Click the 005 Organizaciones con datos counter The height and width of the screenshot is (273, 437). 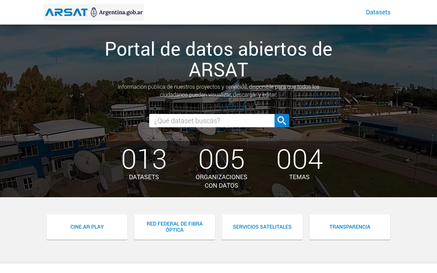(222, 168)
